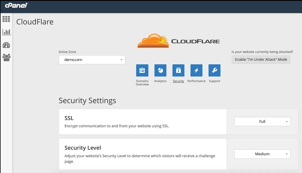Click the CloudFlare page title
This screenshot has height=173, width=302.
(x=35, y=22)
